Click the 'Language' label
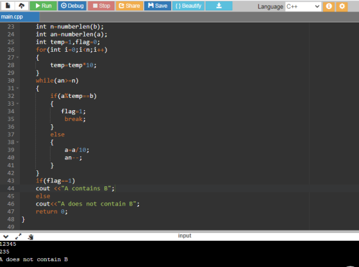359x267 pixels. click(271, 6)
